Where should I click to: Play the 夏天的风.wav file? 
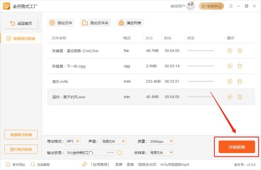pos(230,97)
